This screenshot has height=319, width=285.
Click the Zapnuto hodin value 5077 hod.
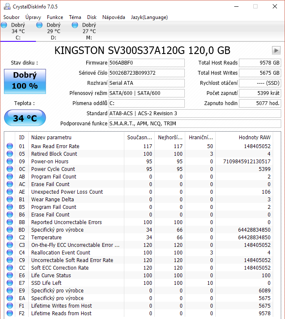[x=260, y=103]
